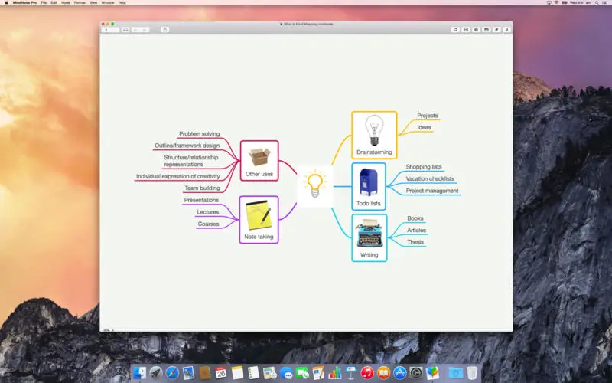Select the central yellow lightbulb node
This screenshot has width=612, height=383.
tap(315, 185)
